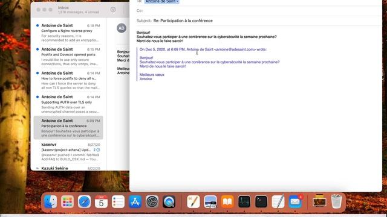This screenshot has height=217, width=387.
Task: Click the black Merci de nous le faire savoir line
Action: click(x=160, y=41)
